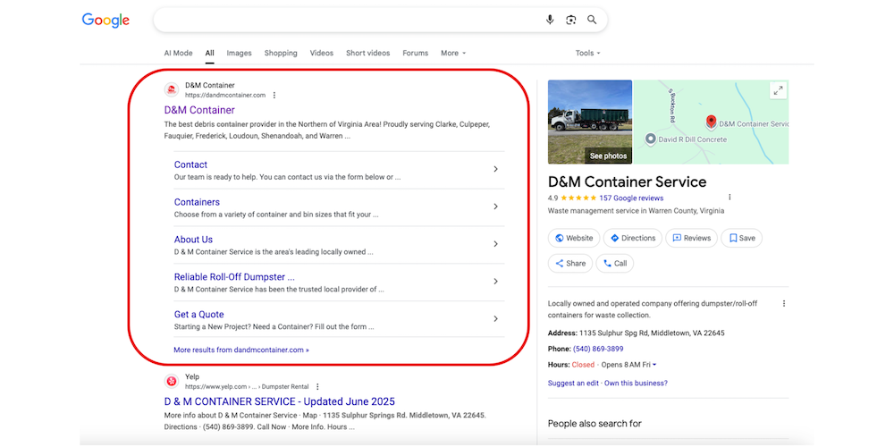This screenshot has height=447, width=894.
Task: Click the D&M Container Service panel title
Action: click(628, 181)
